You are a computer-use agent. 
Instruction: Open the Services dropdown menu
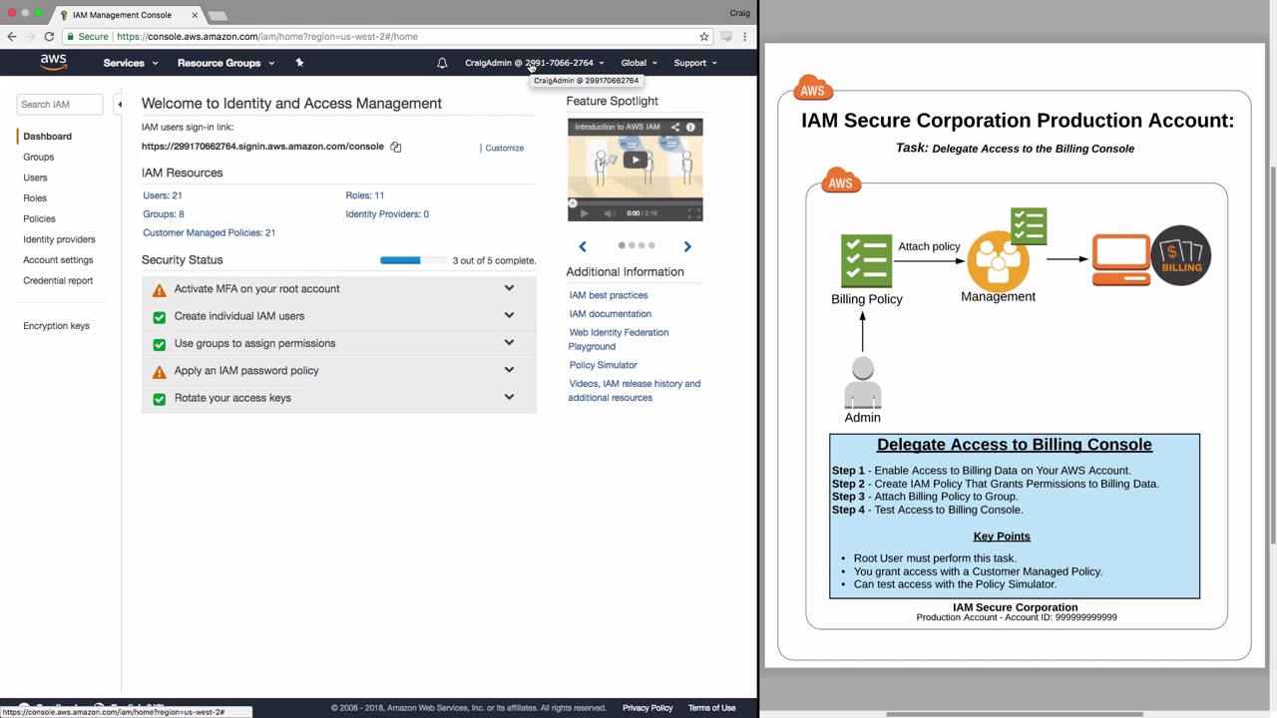(x=131, y=63)
